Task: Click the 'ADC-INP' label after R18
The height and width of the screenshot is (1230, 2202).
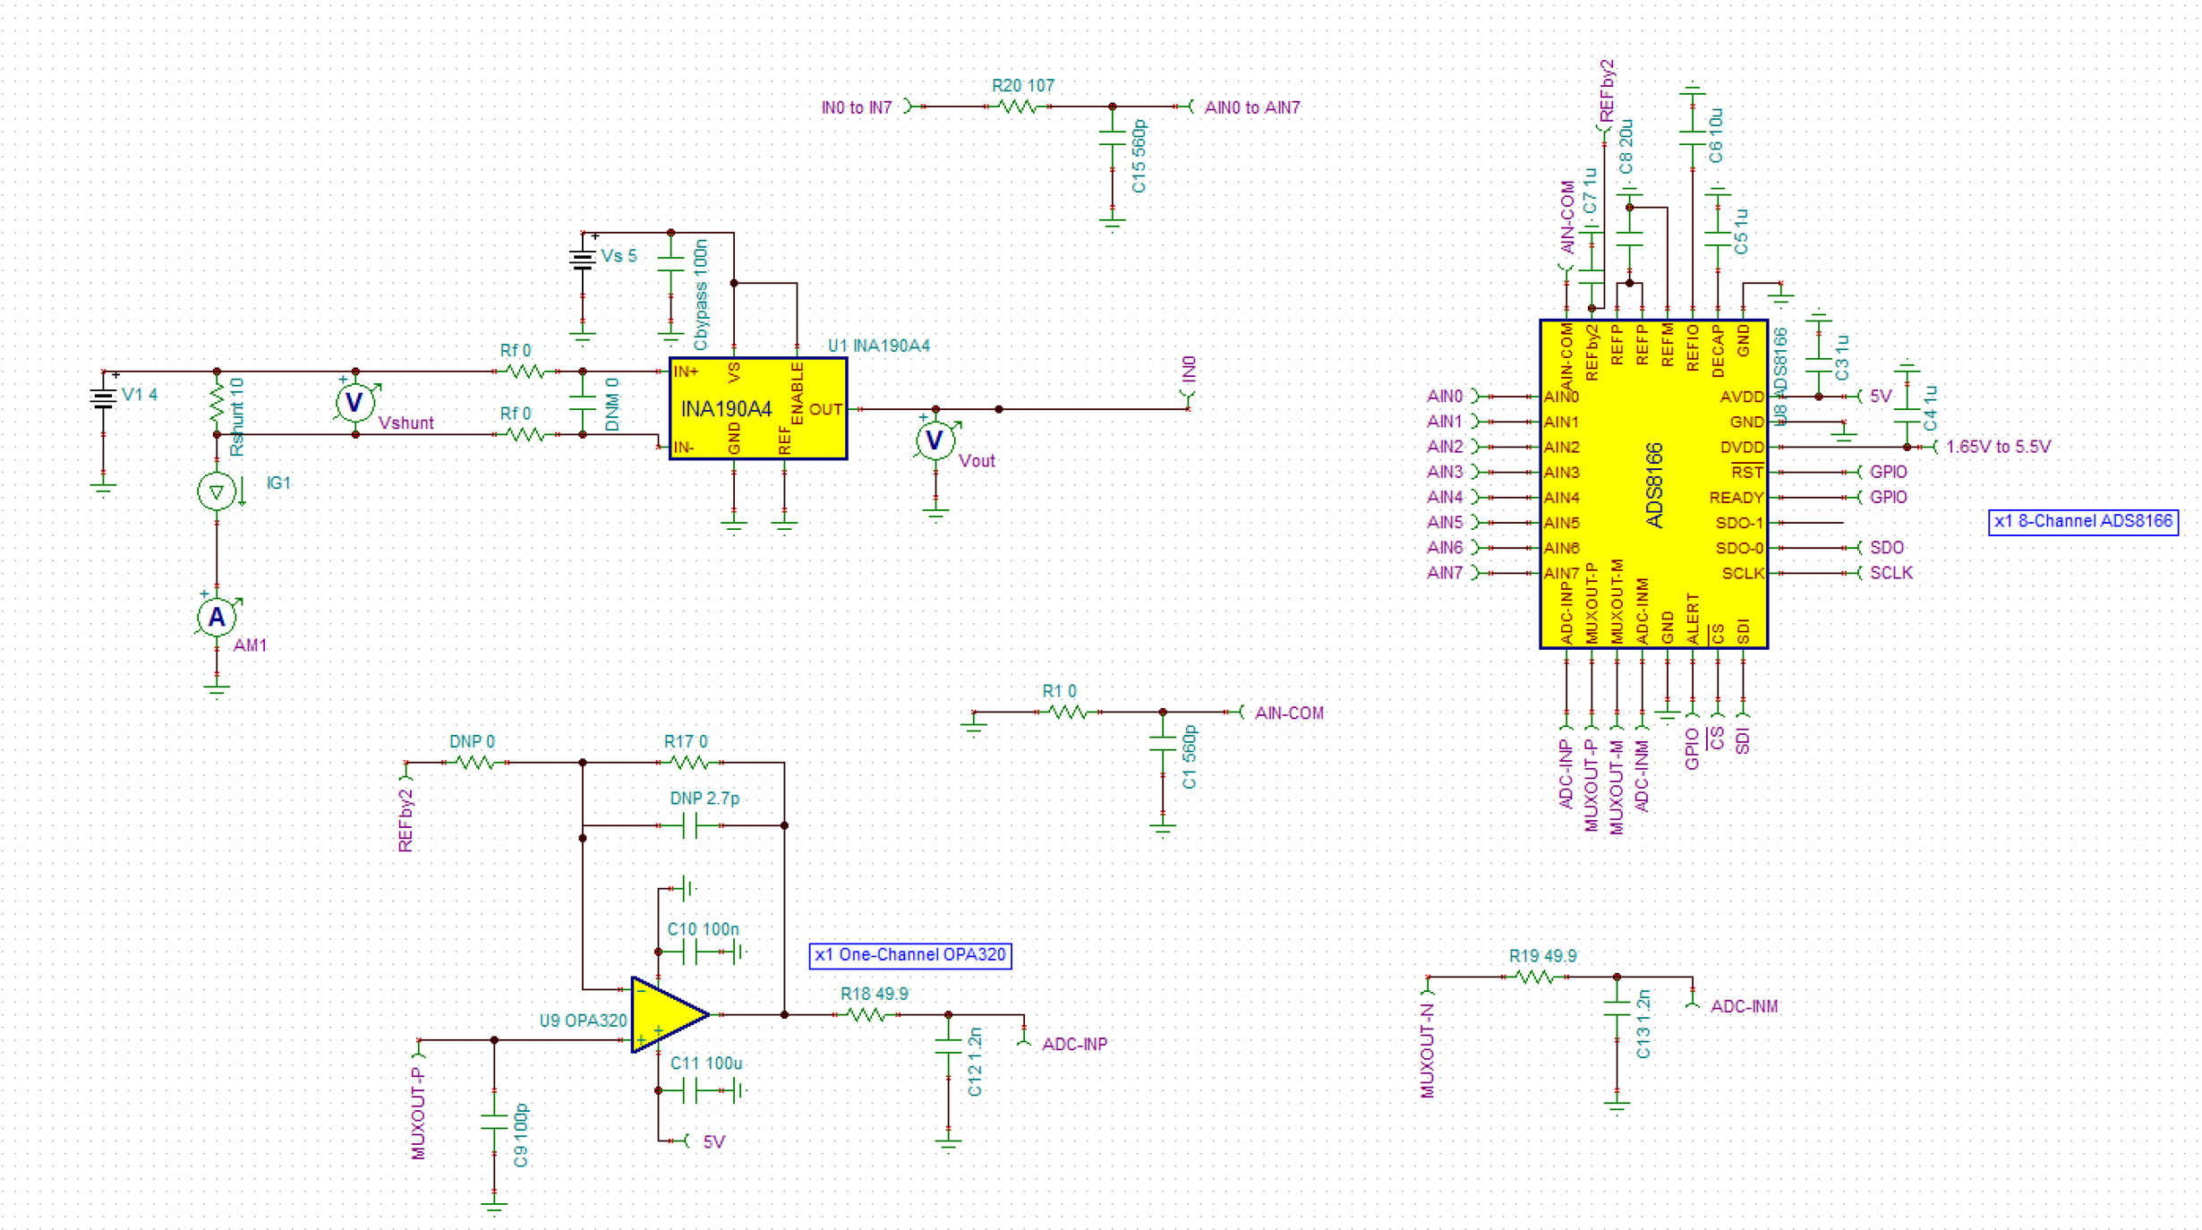Action: (1074, 1045)
